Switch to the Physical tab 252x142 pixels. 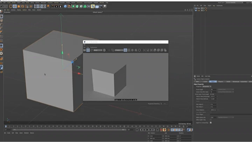pos(220,81)
